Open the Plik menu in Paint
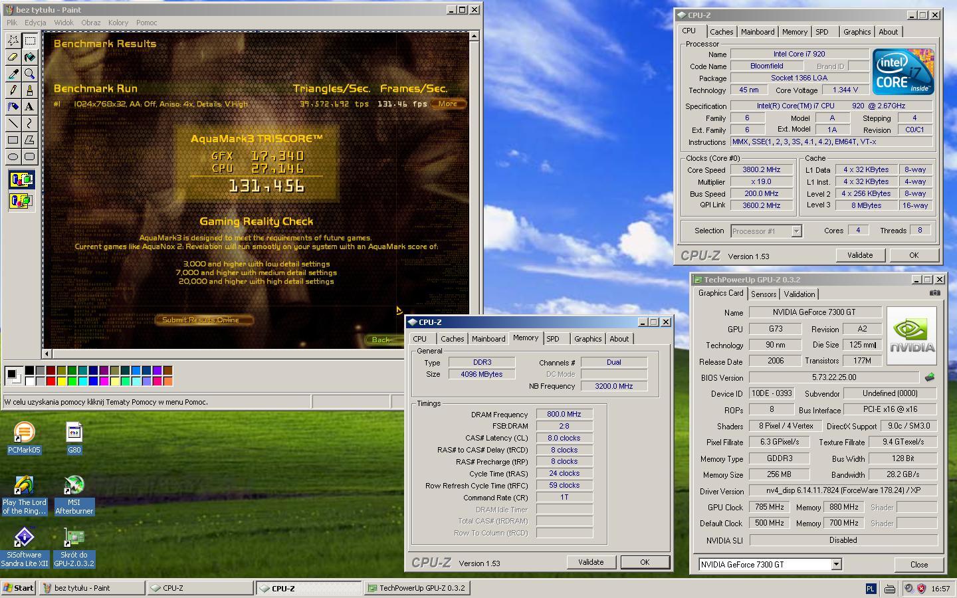Screen dimensions: 957x598 tap(12, 23)
